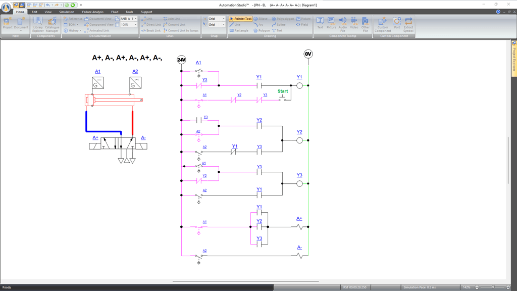Insert a Video component tooltip

click(354, 24)
